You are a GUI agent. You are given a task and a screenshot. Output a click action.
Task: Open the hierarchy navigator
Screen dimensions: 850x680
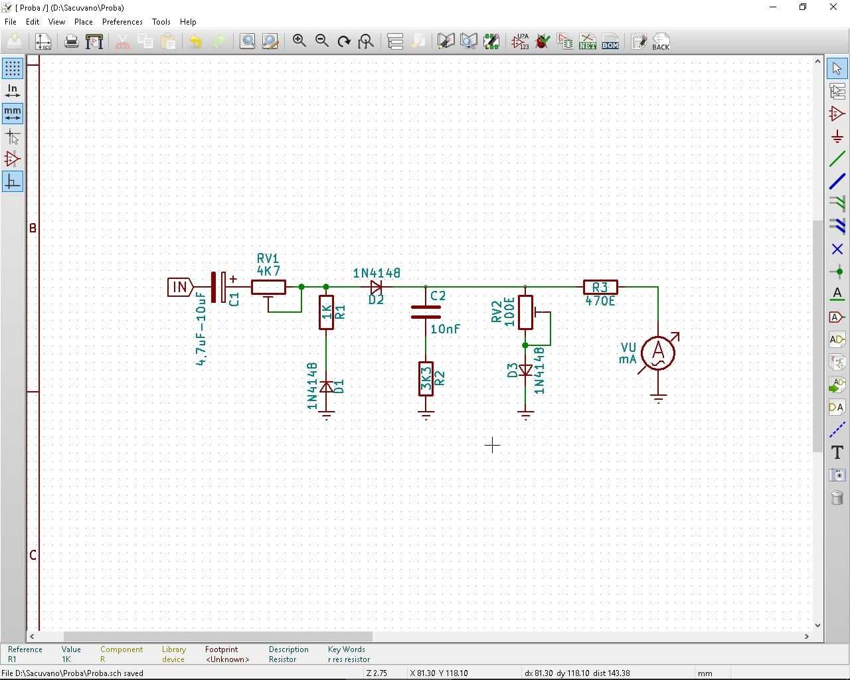point(395,42)
